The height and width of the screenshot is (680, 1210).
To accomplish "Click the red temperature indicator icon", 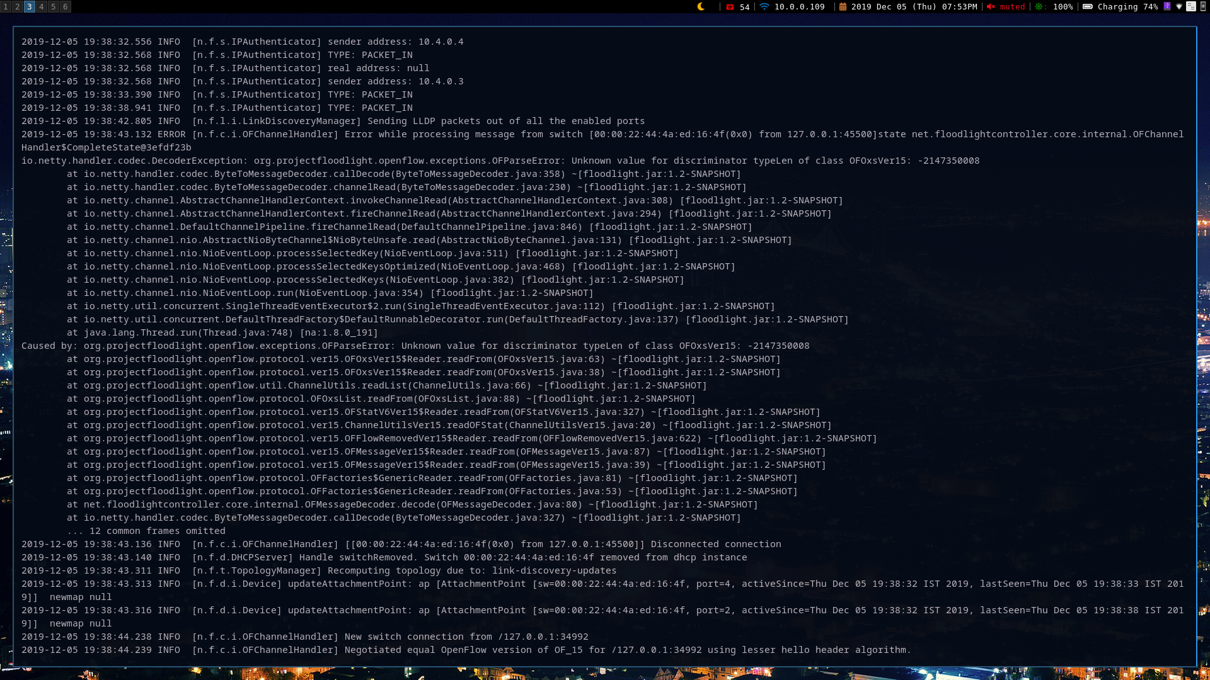I will (730, 7).
